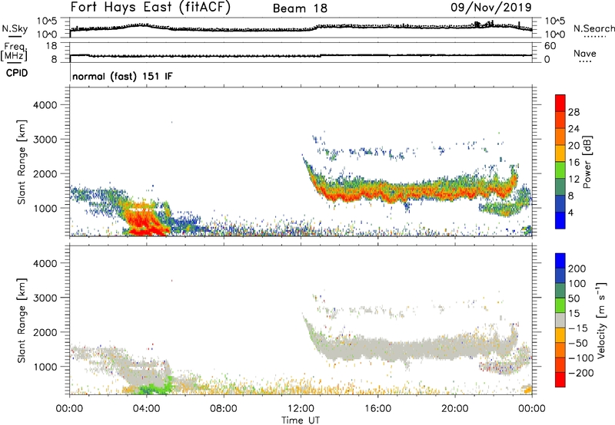Click the "Velocity [m s-1]" colorbar title

coord(600,320)
